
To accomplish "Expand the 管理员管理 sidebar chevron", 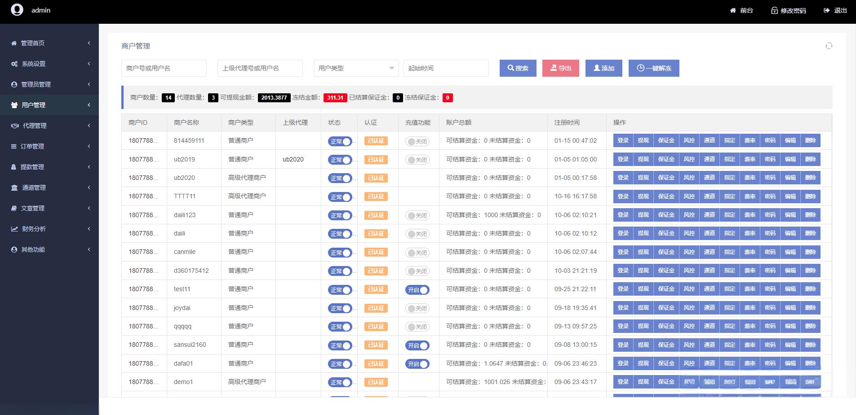I will (x=89, y=84).
